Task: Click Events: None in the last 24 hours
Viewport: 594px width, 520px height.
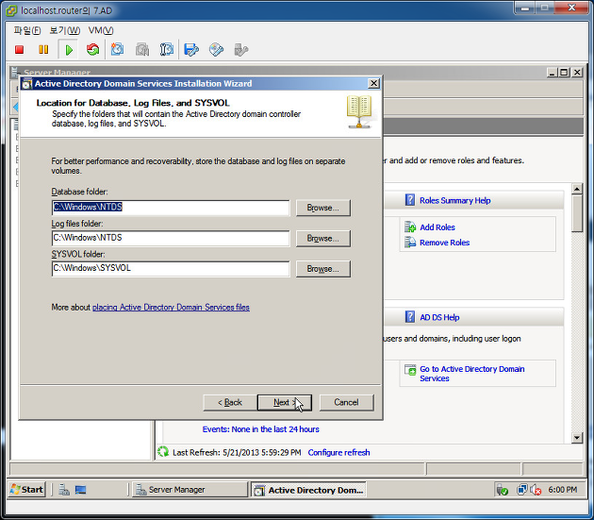Action: (260, 429)
